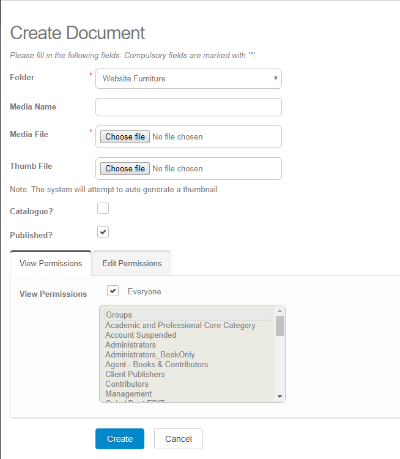Image resolution: width=400 pixels, height=459 pixels.
Task: Click the groups list scroll down arrow
Action: point(280,397)
